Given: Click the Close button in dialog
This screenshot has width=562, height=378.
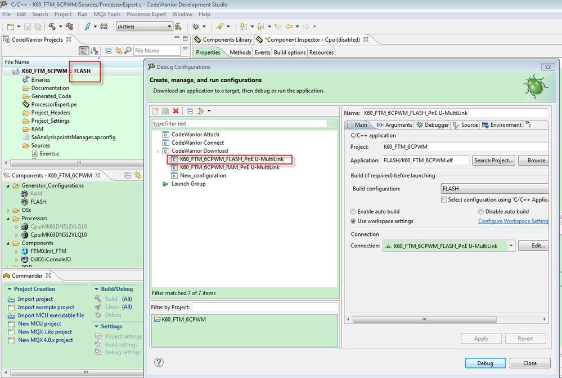Looking at the screenshot, I should (530, 363).
